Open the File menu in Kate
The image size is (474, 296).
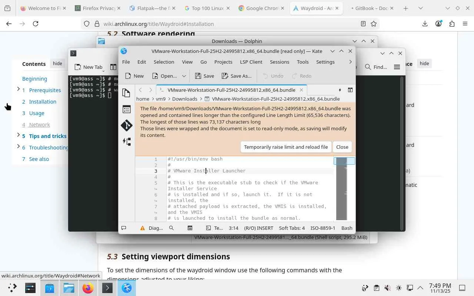pyautogui.click(x=126, y=62)
